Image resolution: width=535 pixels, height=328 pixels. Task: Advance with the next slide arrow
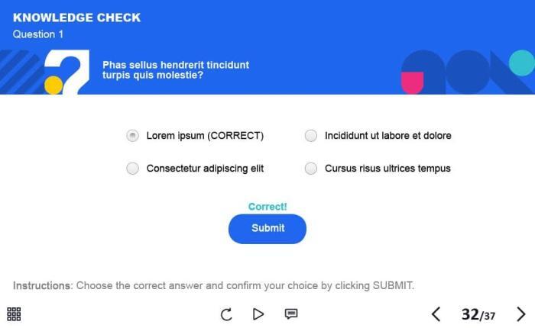tap(521, 314)
